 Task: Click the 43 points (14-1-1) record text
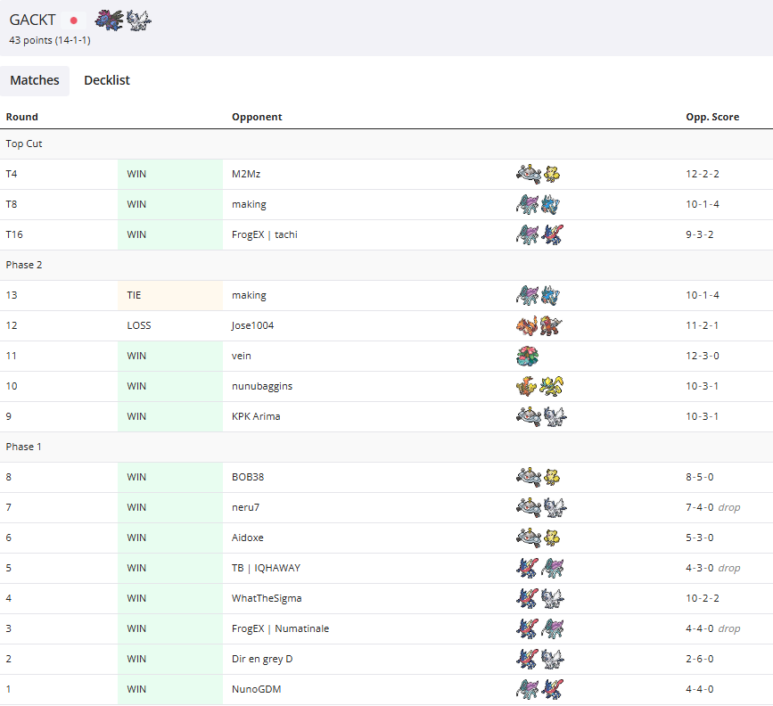[x=50, y=40]
